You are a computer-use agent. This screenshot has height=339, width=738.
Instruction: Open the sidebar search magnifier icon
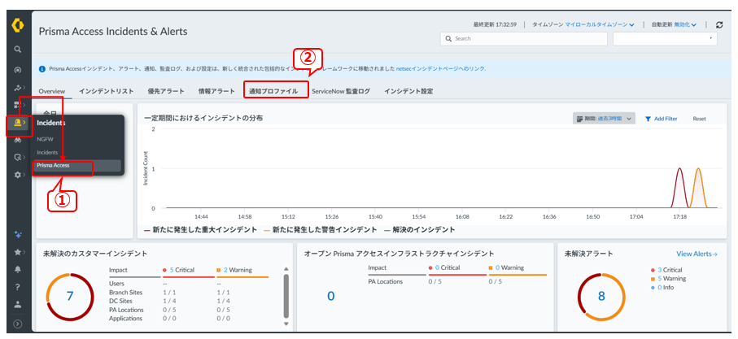coord(17,49)
